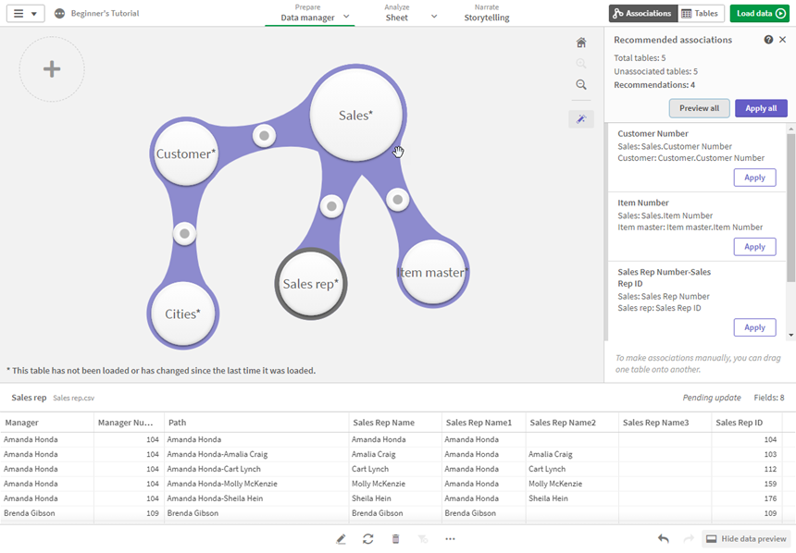Expand the Data manager dropdown arrow
The height and width of the screenshot is (553, 796).
pyautogui.click(x=347, y=17)
